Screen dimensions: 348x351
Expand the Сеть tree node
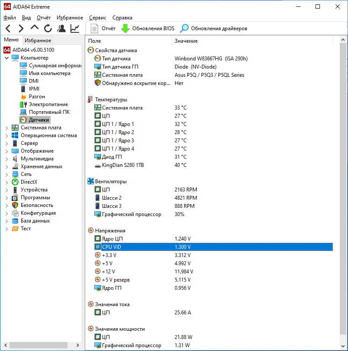[7, 175]
